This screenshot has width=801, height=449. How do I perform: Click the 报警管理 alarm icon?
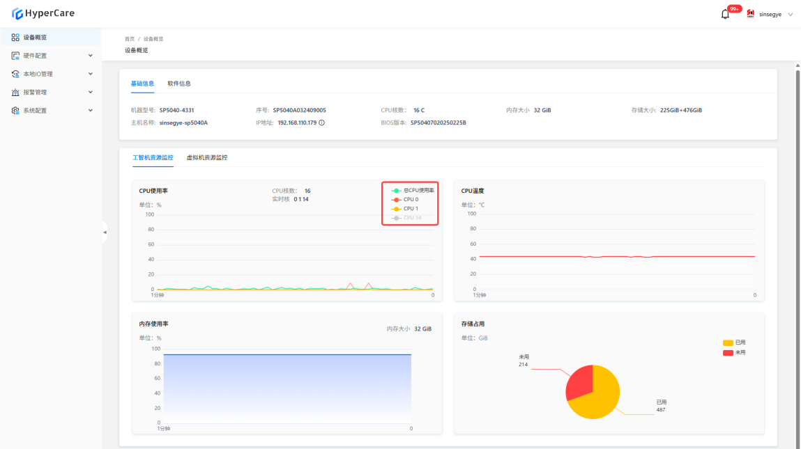(x=15, y=92)
